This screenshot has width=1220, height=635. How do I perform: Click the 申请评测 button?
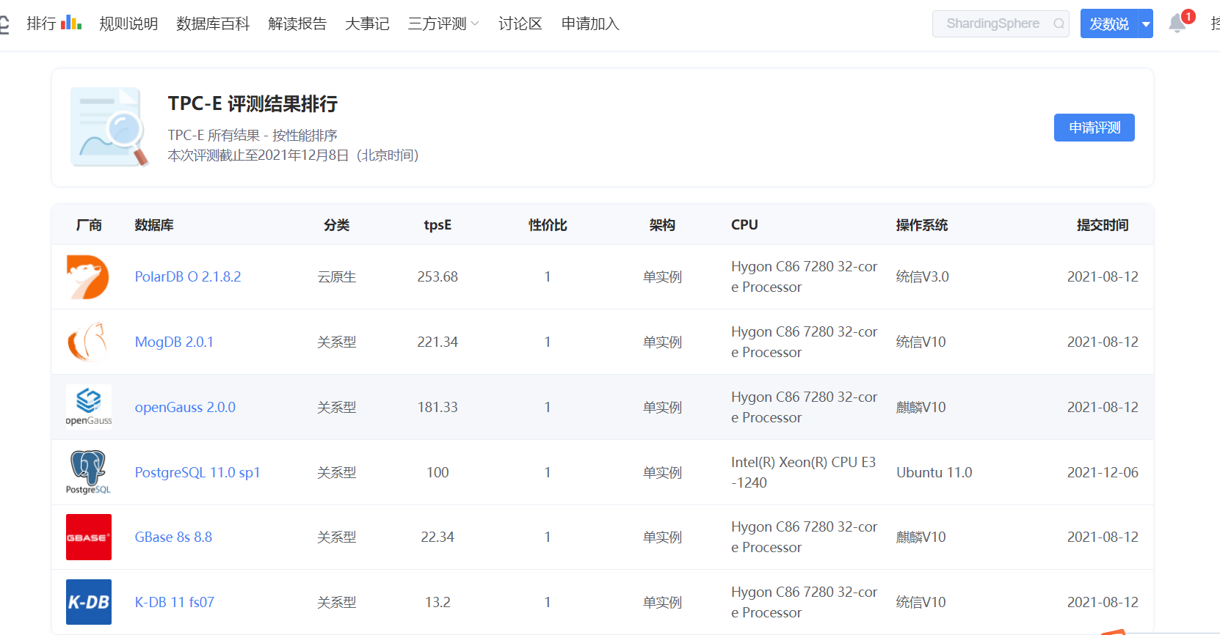coord(1094,128)
